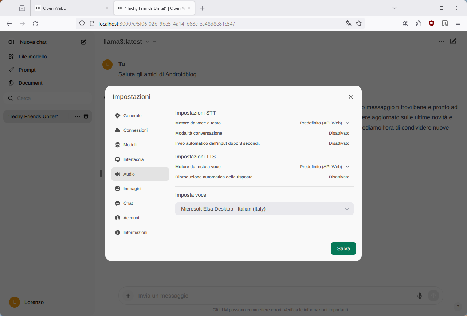Screen dimensions: 467x316
Task: Toggle automatic input send after 3 seconds
Action: [339, 143]
